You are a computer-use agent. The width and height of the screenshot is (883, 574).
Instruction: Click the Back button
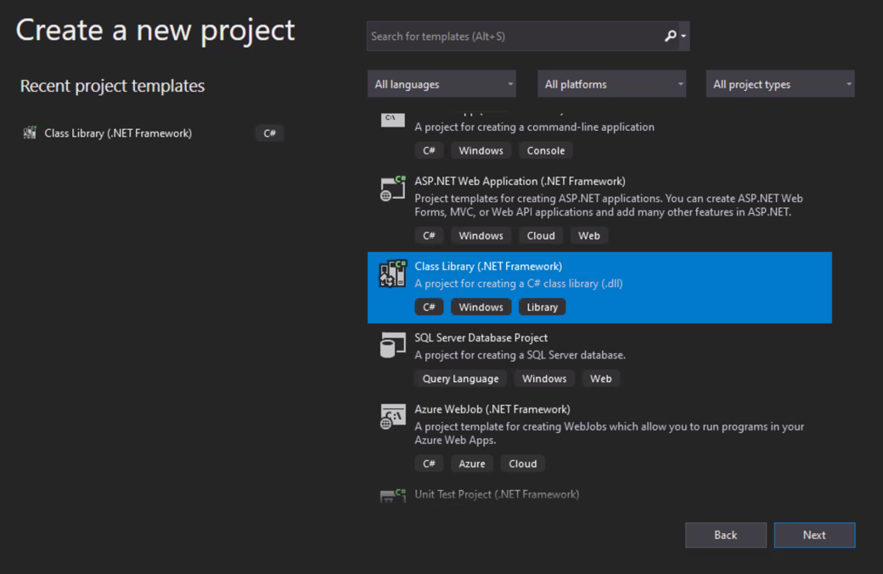click(725, 535)
